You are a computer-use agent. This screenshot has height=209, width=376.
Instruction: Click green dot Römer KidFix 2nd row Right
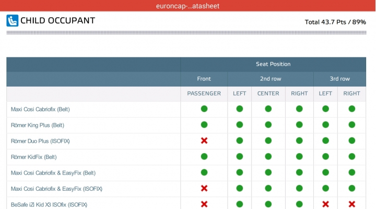[299, 156]
